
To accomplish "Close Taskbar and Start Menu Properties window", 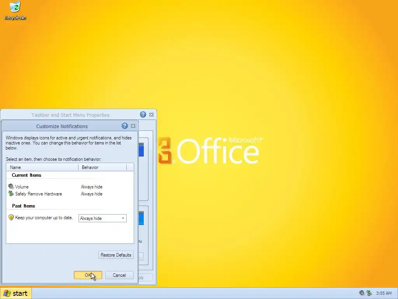I will pyautogui.click(x=151, y=115).
